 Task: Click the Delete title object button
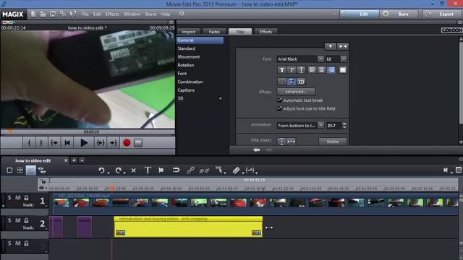(x=333, y=142)
